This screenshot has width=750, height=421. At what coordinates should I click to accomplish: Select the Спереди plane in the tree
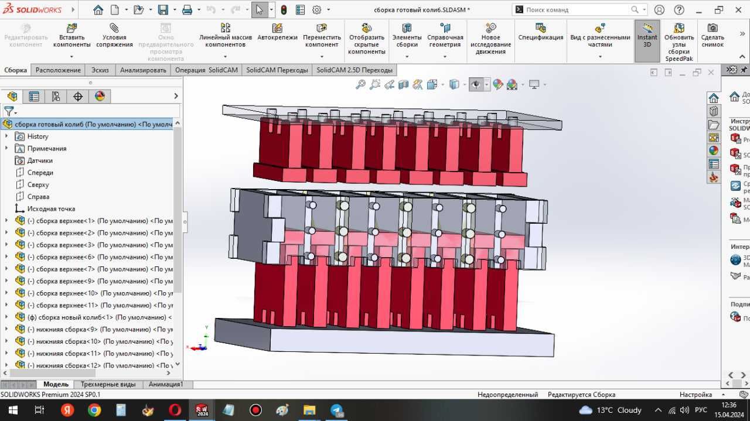click(x=40, y=173)
